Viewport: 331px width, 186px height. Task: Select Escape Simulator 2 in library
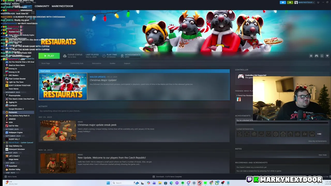[16, 109]
